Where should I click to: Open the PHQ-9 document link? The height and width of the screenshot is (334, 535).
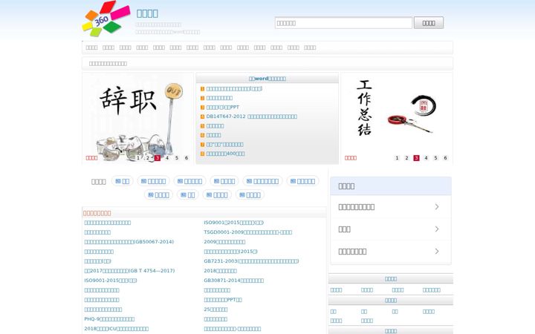[x=109, y=319]
